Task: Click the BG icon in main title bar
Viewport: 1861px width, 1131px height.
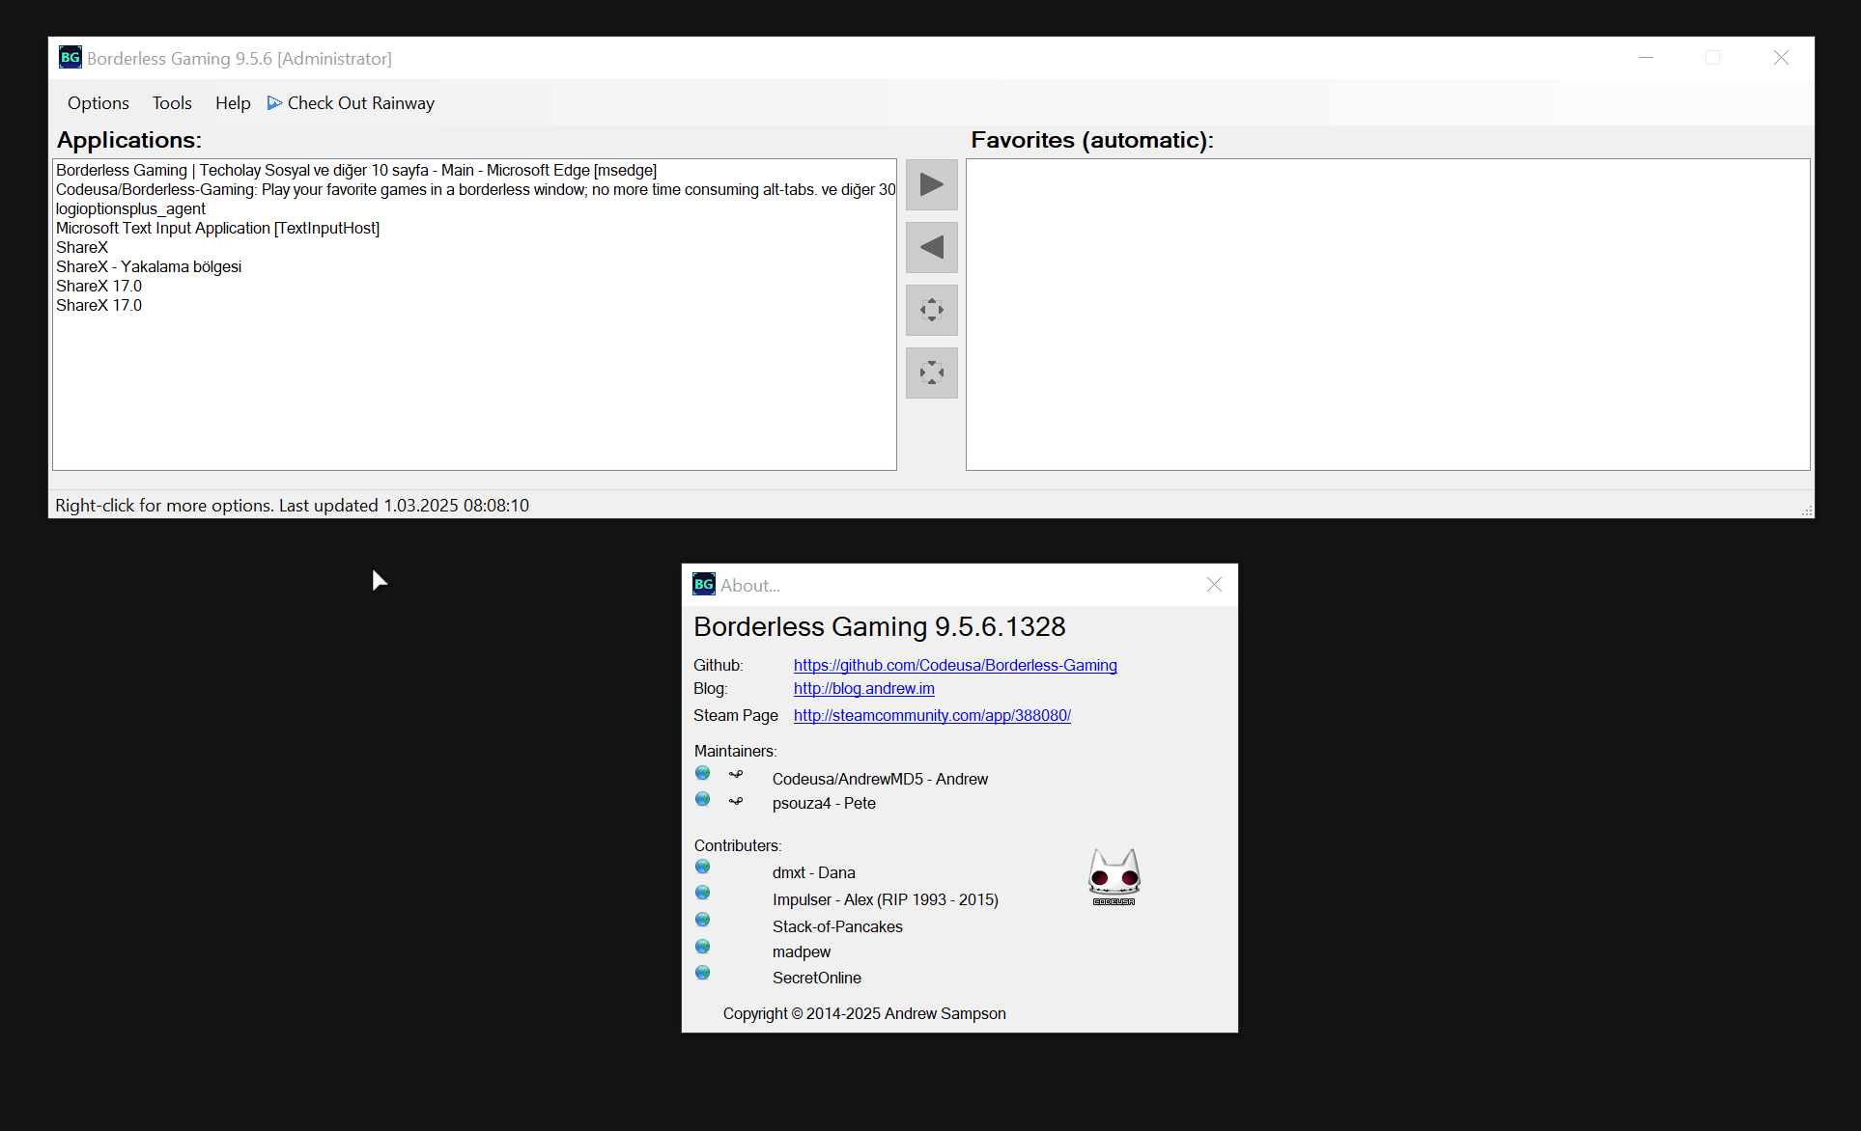Action: (70, 57)
